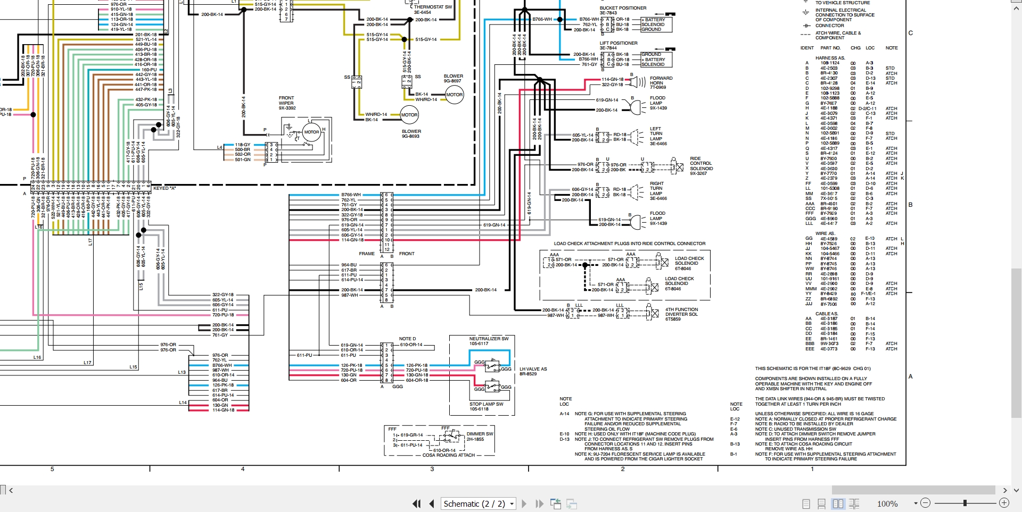The image size is (1022, 512).
Task: Toggle two-page facing view
Action: pos(838,503)
